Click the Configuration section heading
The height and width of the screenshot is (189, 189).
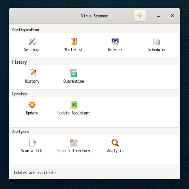tap(26, 30)
